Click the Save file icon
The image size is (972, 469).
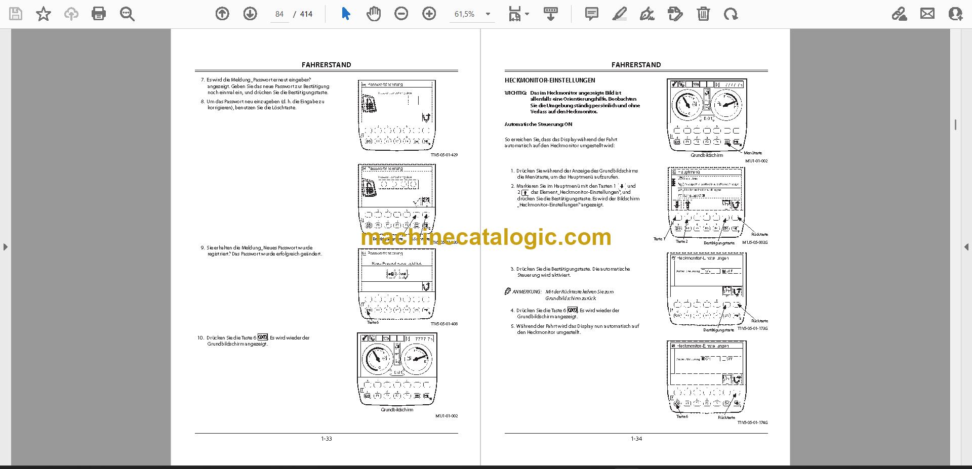point(16,14)
